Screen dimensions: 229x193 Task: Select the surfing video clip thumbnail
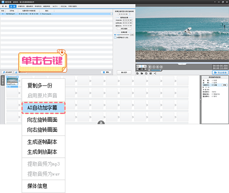(x=12, y=81)
